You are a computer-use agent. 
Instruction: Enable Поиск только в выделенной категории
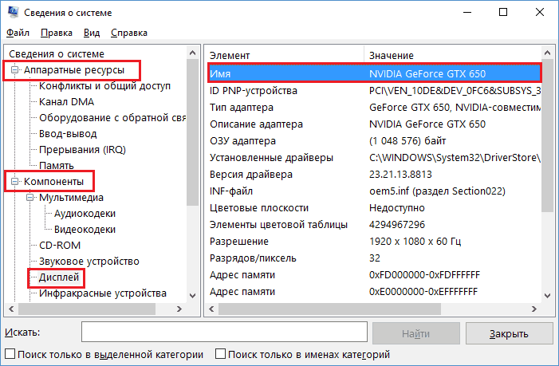click(10, 354)
